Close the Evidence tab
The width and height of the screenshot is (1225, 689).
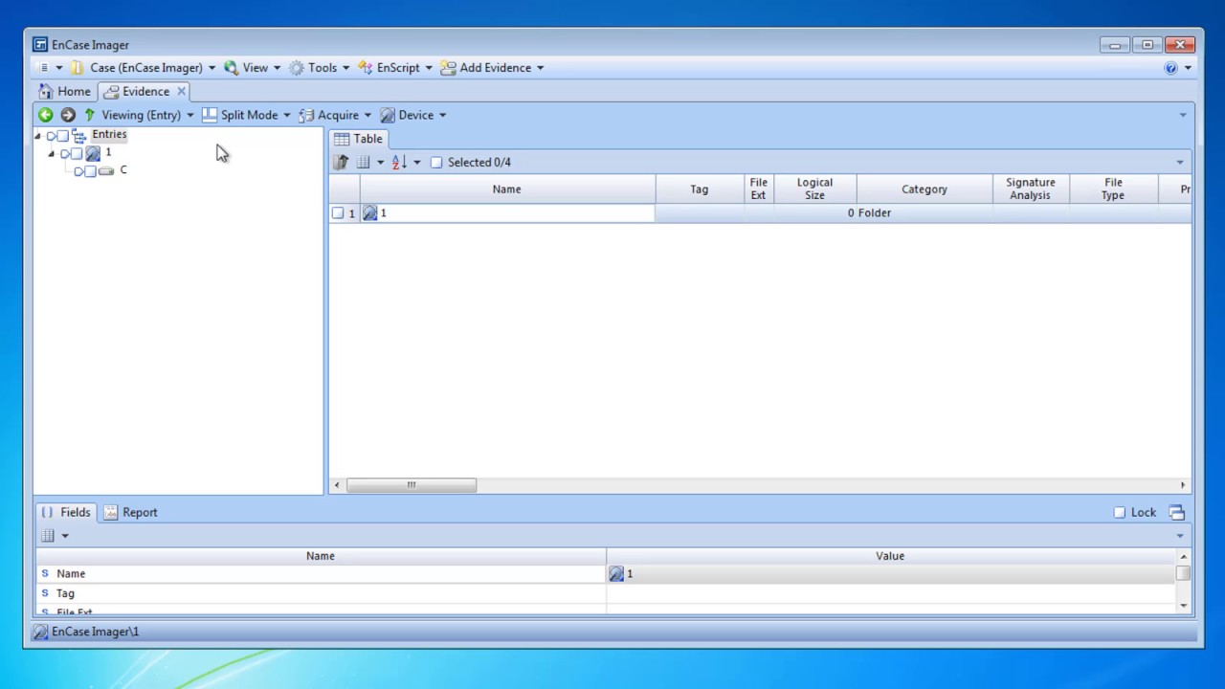pyautogui.click(x=181, y=92)
